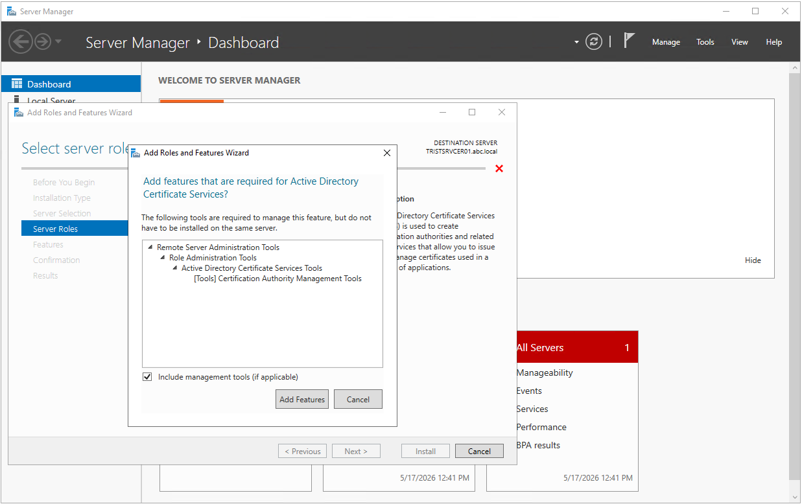Click Performance in All Servers tile

pos(541,427)
